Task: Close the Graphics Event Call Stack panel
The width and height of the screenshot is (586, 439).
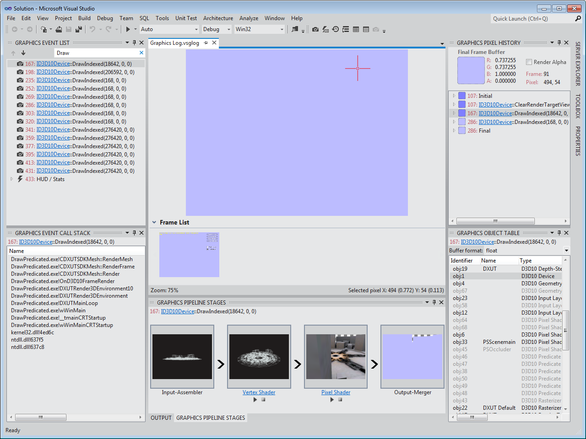Action: (x=141, y=233)
